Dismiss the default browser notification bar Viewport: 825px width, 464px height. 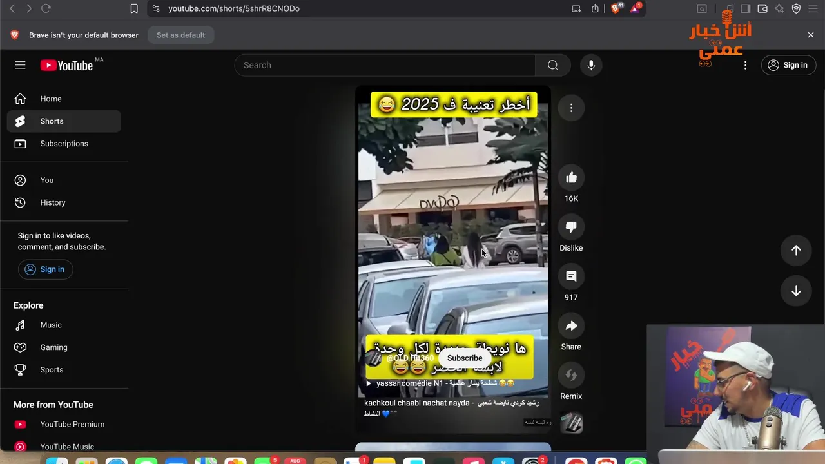[x=811, y=35]
